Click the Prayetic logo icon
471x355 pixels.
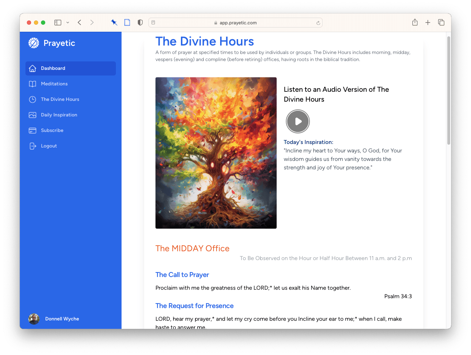[34, 43]
